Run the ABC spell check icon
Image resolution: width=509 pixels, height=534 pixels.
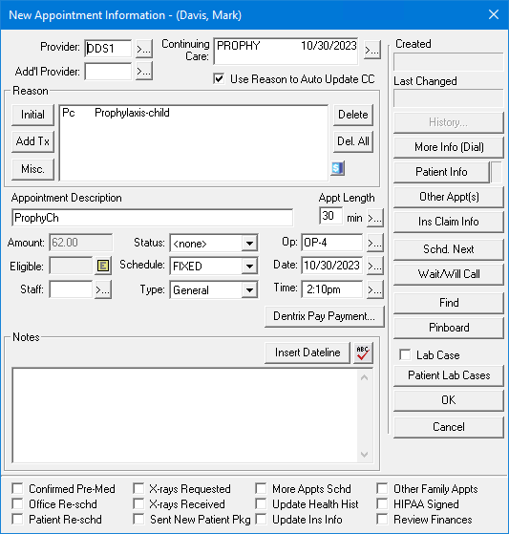coord(363,352)
